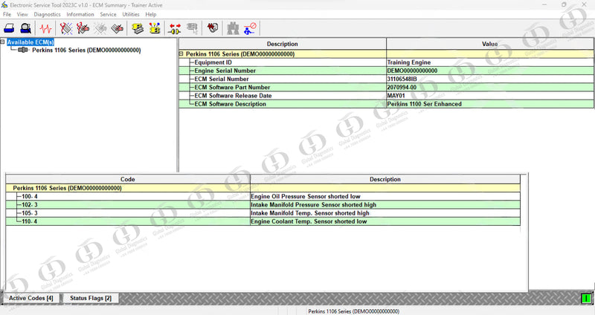Collapse the Perkins 1106 Series summary group
Image resolution: width=595 pixels, height=315 pixels.
click(x=181, y=53)
